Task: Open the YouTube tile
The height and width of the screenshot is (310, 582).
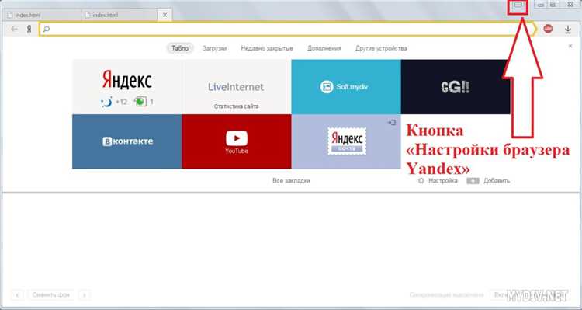Action: coord(237,141)
